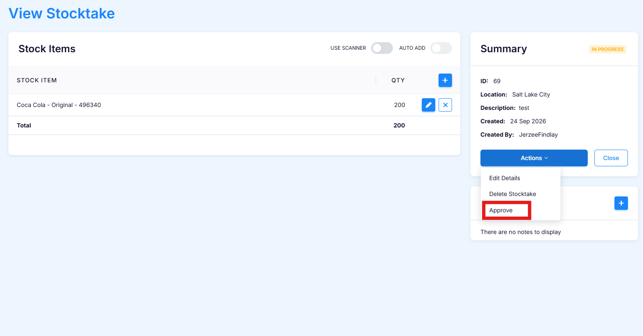Click the 24 Sep 2026 created date
The image size is (643, 336).
point(528,121)
